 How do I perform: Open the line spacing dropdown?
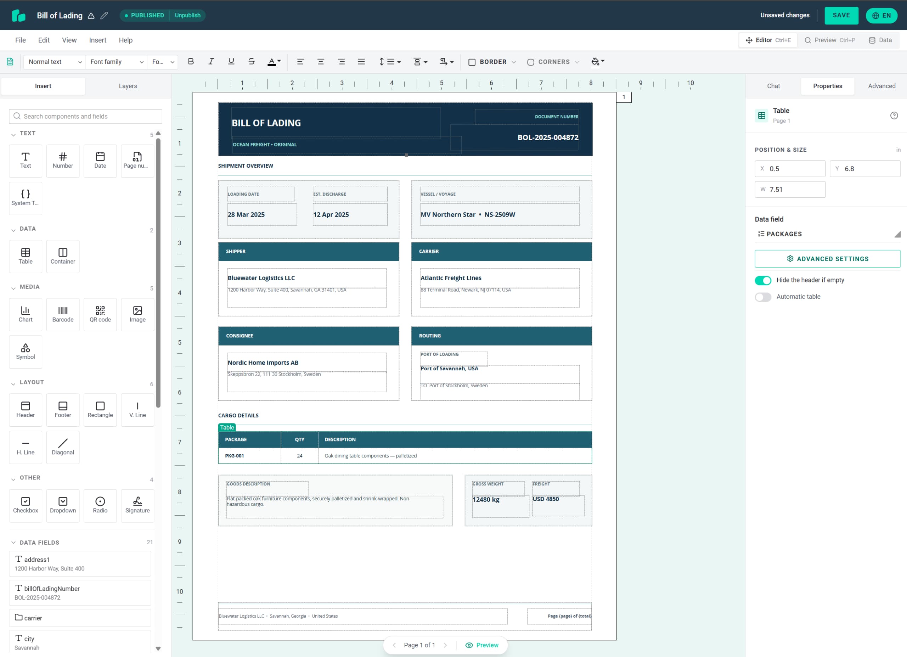coord(390,62)
